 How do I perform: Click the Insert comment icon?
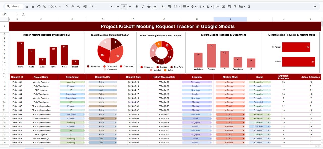[x=223, y=6]
